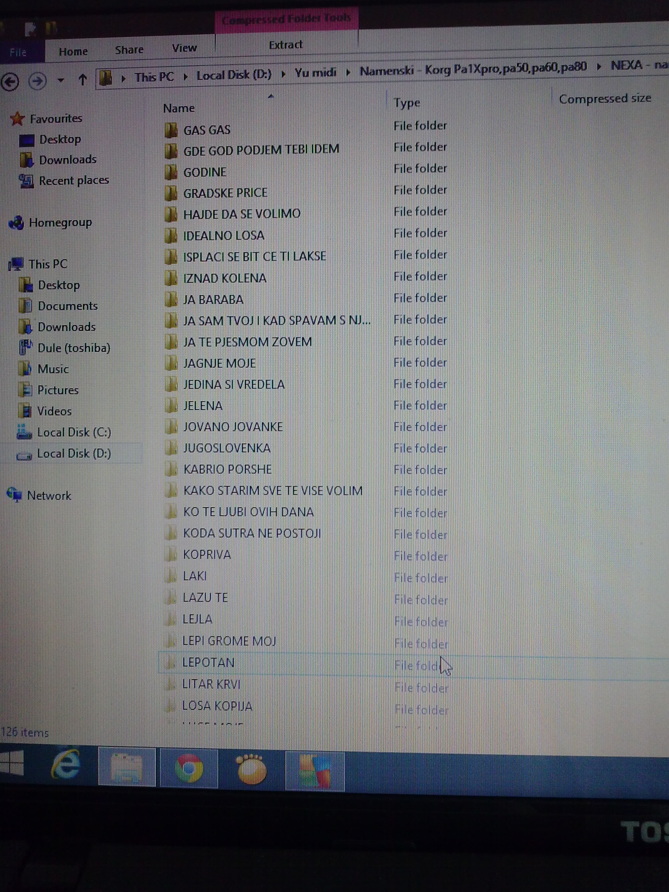
Task: Open recent locations dropdown arrow
Action: tap(61, 80)
